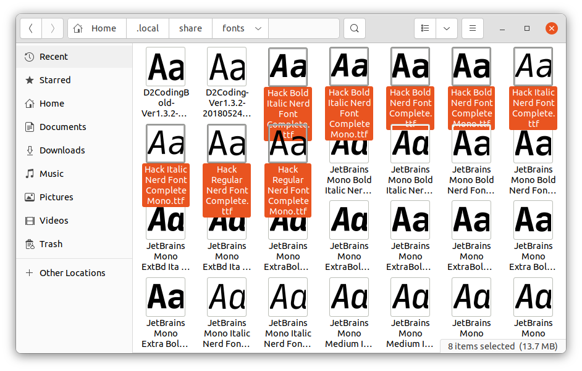582x371 pixels.
Task: Select Hack Italic Nerd Font Complete.ttf icon
Action: point(533,67)
